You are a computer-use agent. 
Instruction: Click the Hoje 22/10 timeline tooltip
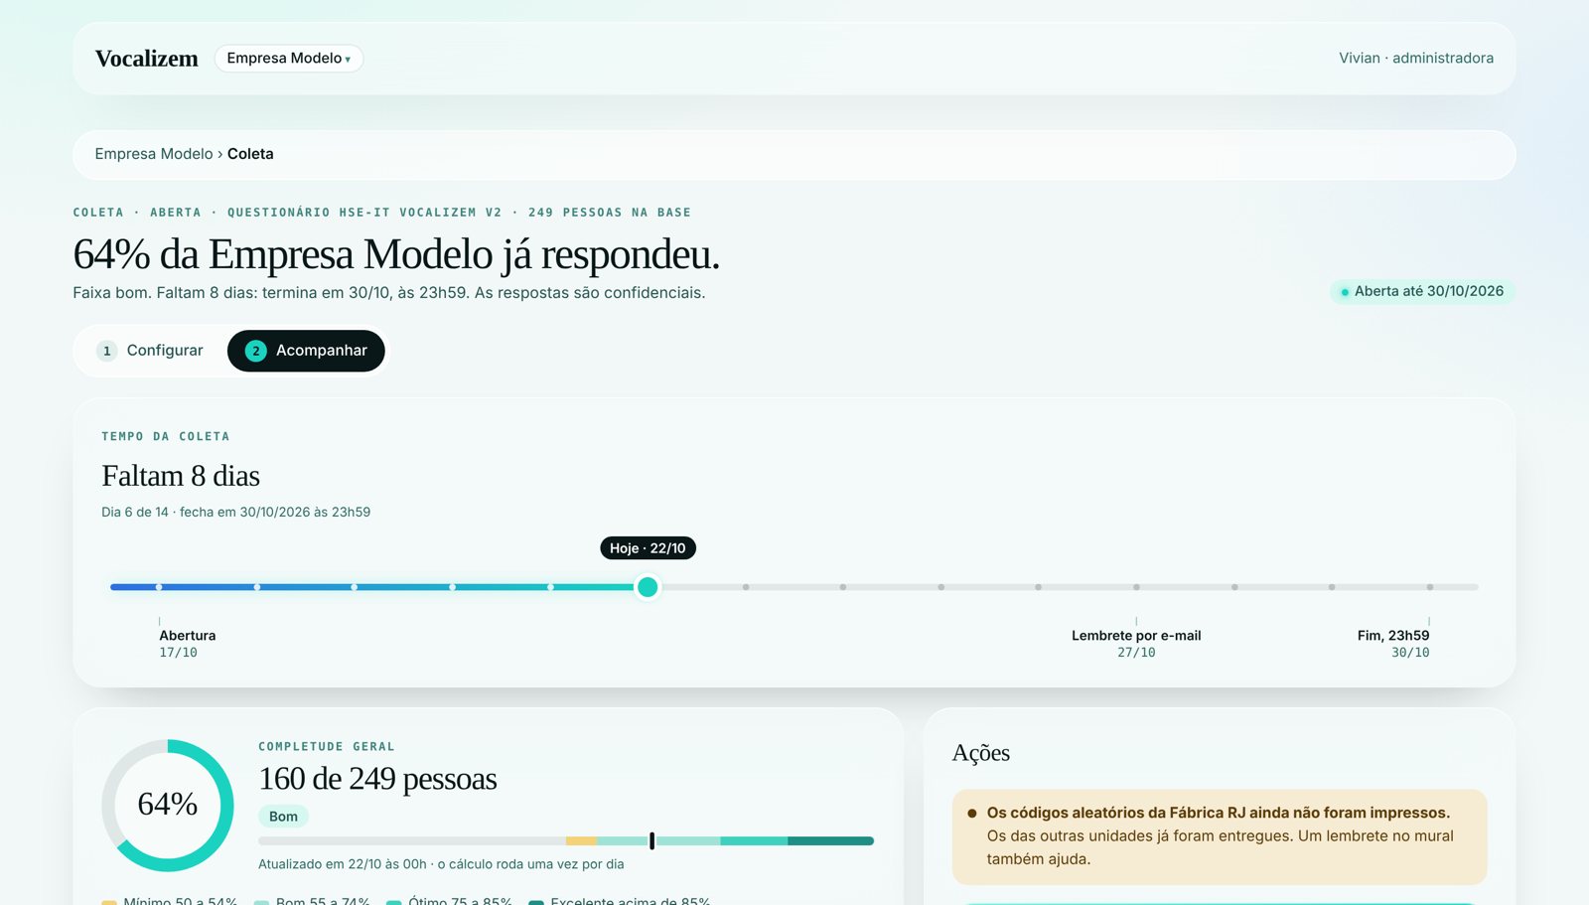click(x=648, y=548)
